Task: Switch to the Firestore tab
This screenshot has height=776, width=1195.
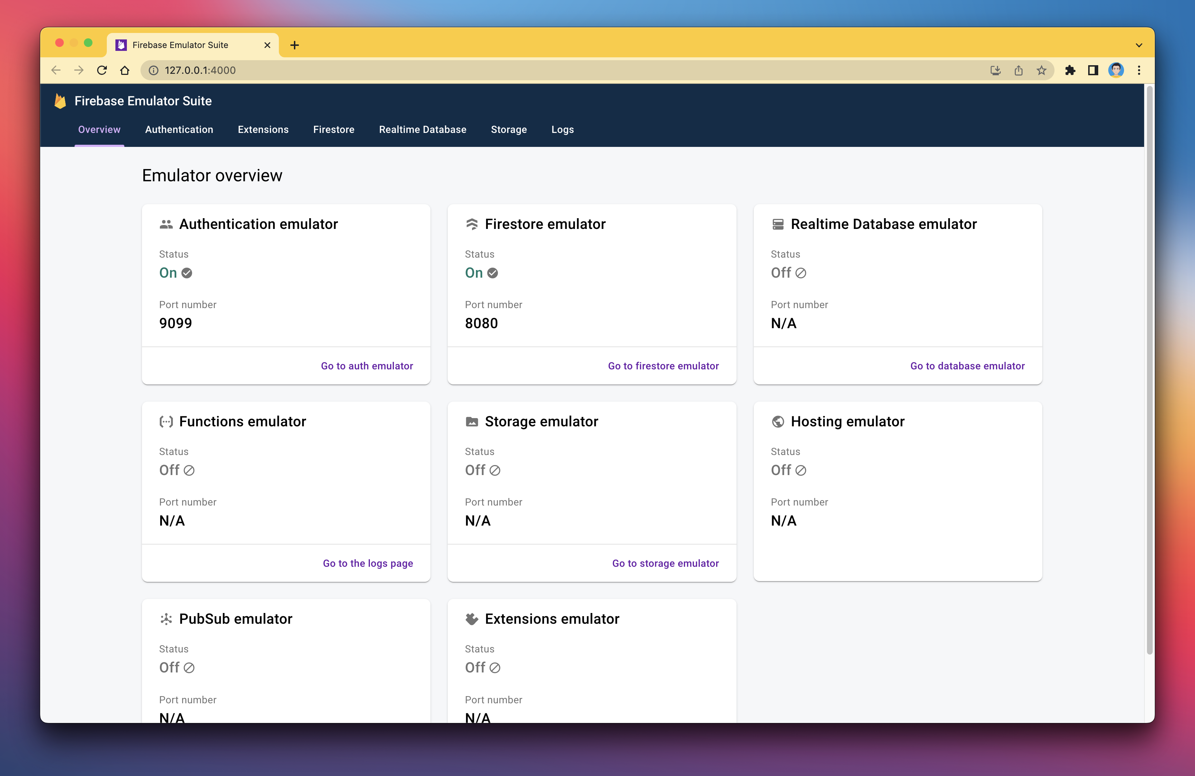Action: 333,129
